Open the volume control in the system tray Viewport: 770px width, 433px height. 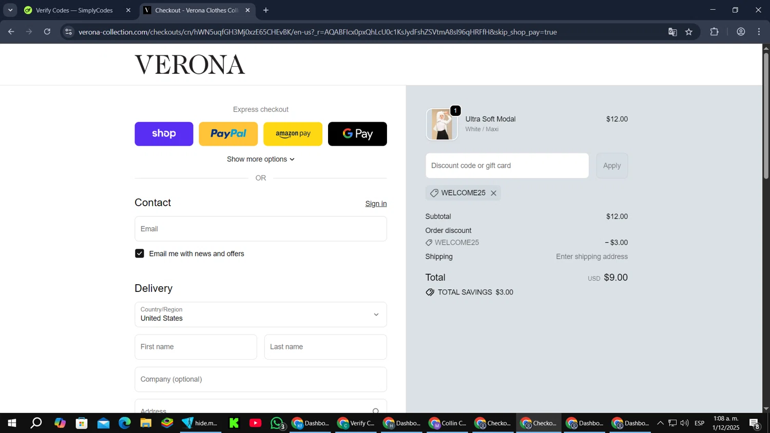tap(684, 423)
